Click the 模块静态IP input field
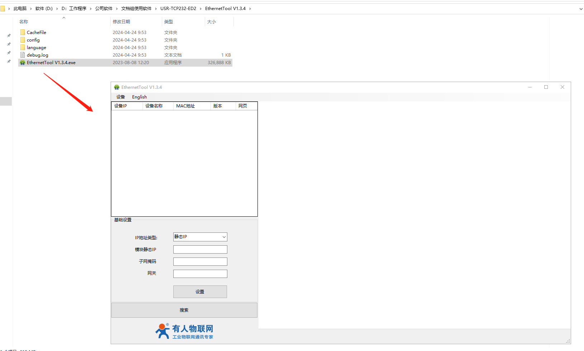 [x=200, y=250]
